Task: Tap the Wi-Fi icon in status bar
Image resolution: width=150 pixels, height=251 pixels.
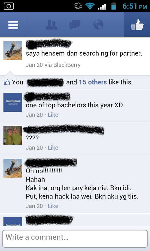Action: click(x=90, y=6)
